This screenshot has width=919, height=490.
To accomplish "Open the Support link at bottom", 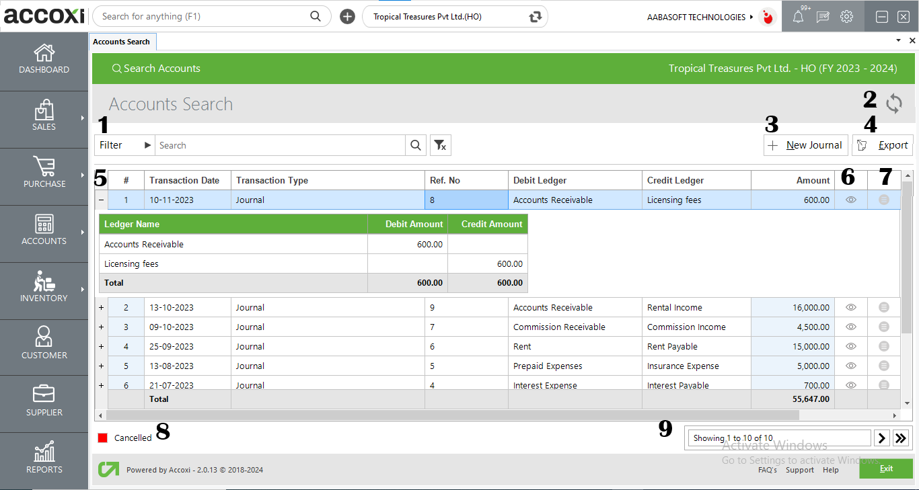I will click(x=799, y=470).
